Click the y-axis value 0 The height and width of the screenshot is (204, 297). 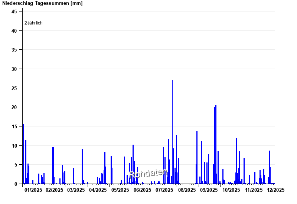[x=16, y=184]
